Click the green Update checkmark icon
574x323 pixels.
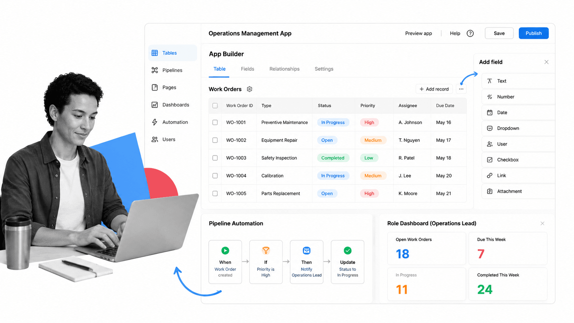tap(347, 251)
